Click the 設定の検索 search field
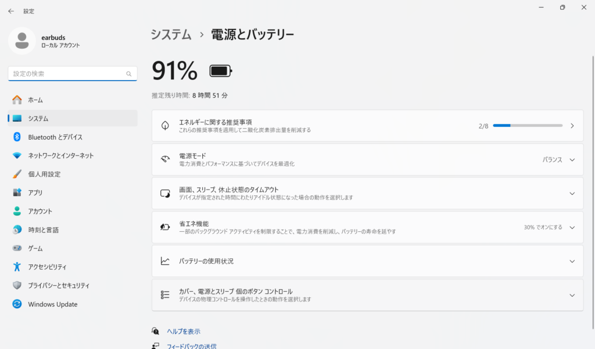The height and width of the screenshot is (349, 595). (67, 74)
